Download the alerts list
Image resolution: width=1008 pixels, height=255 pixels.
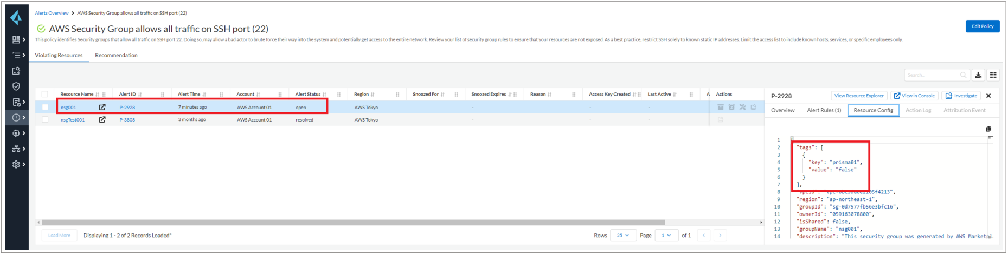pyautogui.click(x=978, y=75)
